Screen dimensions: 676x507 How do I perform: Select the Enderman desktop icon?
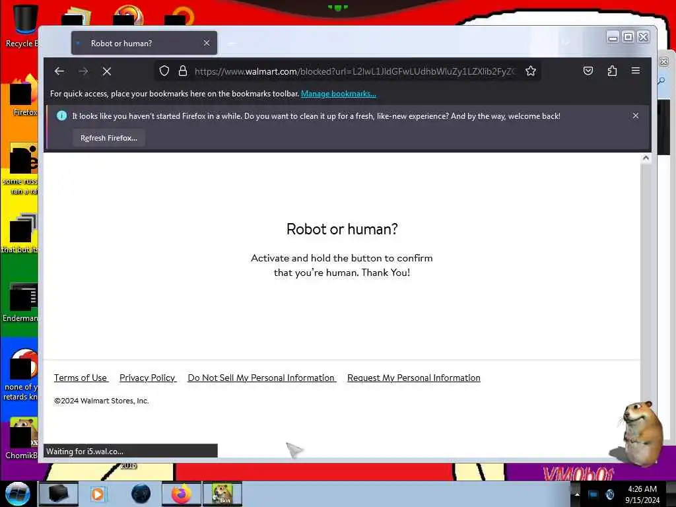click(22, 302)
